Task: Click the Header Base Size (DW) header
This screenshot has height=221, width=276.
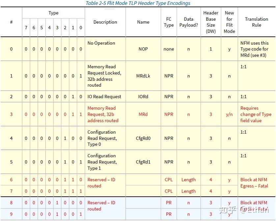Action: pyautogui.click(x=211, y=22)
